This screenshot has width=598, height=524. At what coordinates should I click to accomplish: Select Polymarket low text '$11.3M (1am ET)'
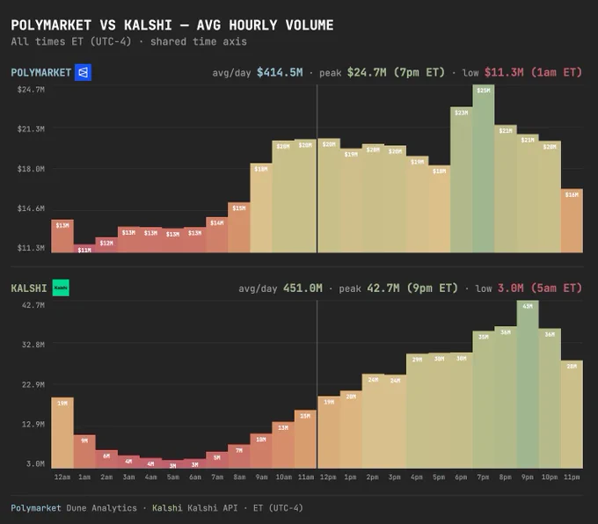pyautogui.click(x=533, y=72)
